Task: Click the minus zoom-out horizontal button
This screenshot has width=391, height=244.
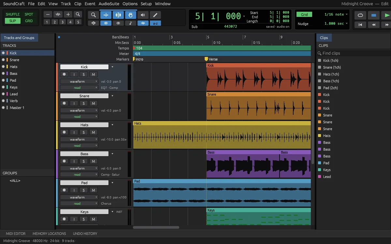Action: point(48,14)
